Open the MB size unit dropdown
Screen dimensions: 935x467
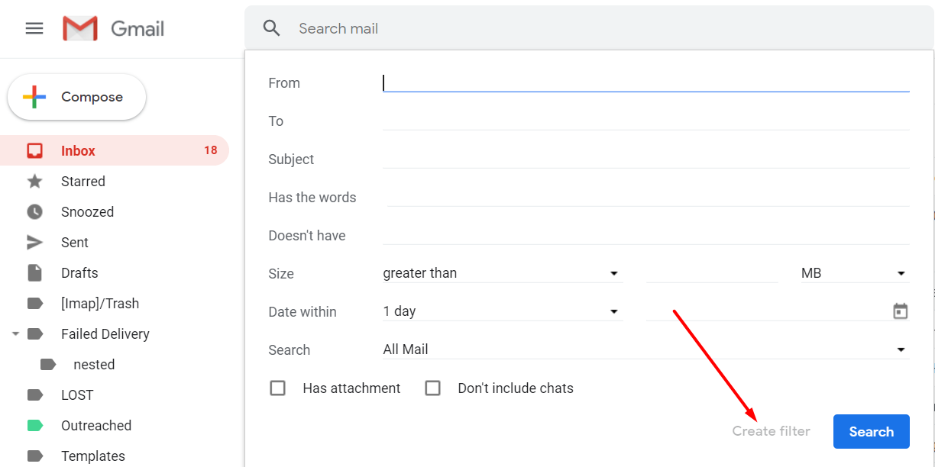(x=853, y=273)
